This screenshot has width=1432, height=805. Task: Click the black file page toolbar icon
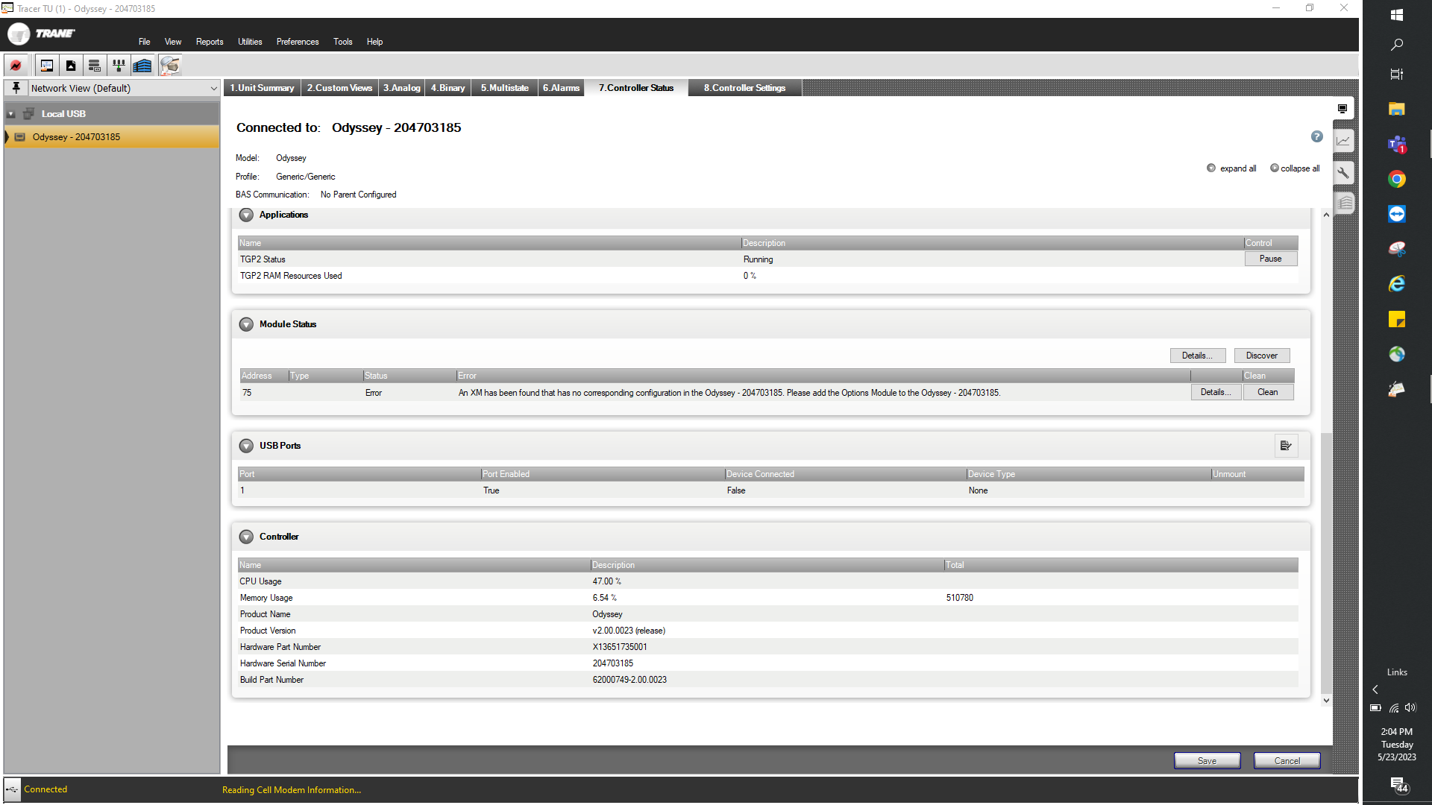coord(71,65)
